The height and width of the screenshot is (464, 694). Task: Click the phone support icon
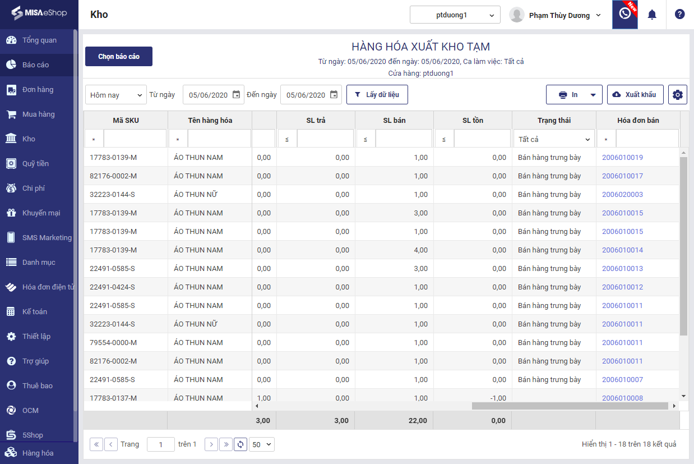[624, 15]
